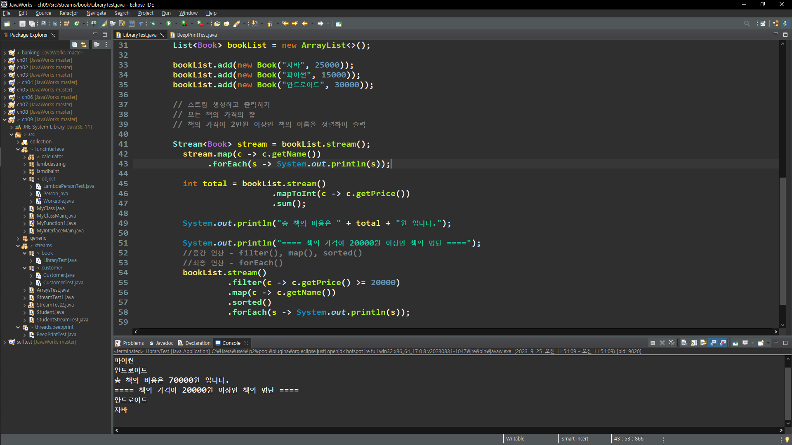Click the Clear Console icon
This screenshot has width=792, height=445.
coord(684,343)
